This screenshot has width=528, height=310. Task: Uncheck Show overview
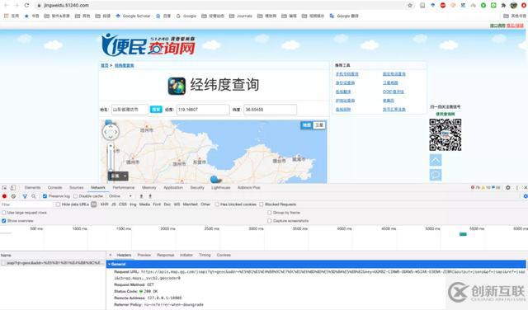coord(4,221)
